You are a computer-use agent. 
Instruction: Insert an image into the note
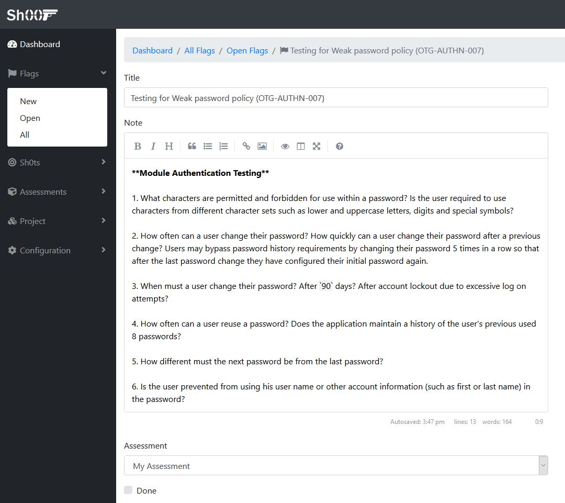coord(262,146)
